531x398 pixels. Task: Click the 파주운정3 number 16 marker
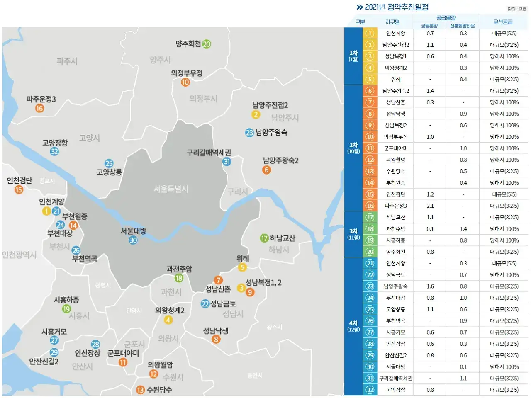39,108
